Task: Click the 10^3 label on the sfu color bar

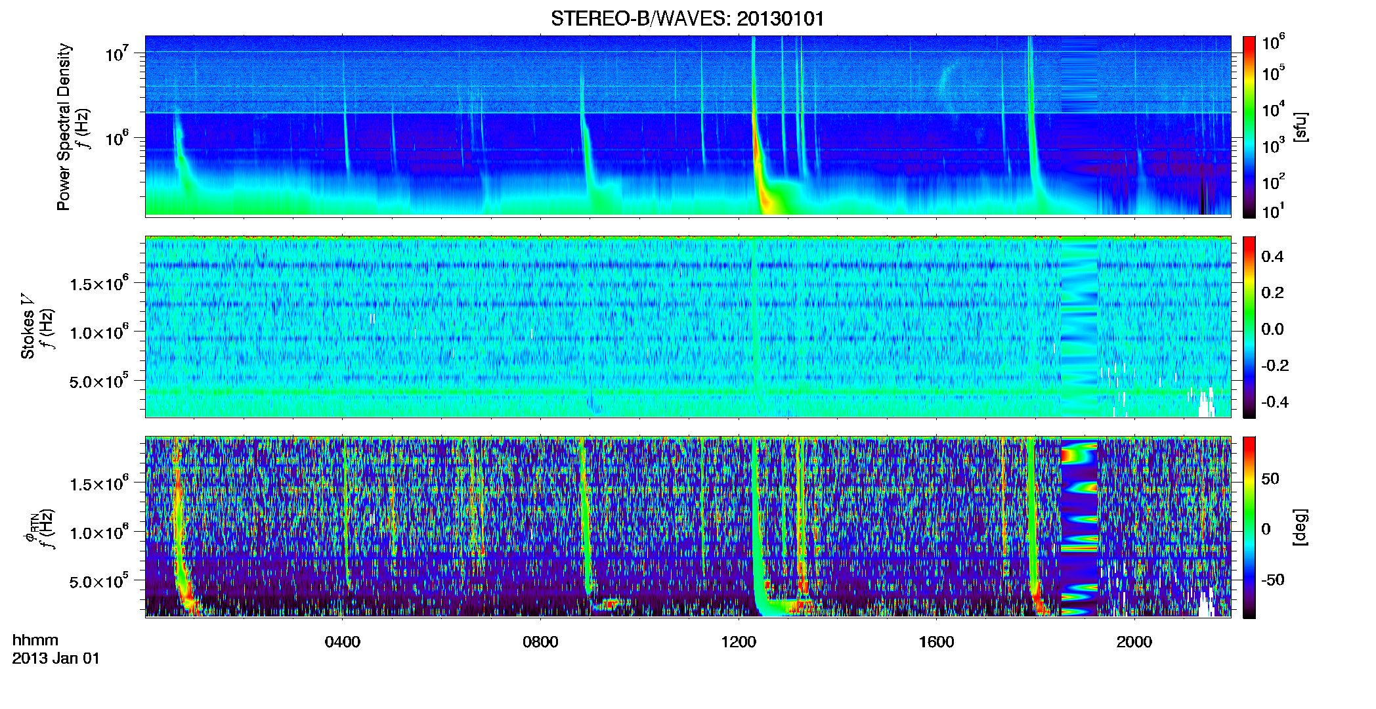Action: point(1273,145)
